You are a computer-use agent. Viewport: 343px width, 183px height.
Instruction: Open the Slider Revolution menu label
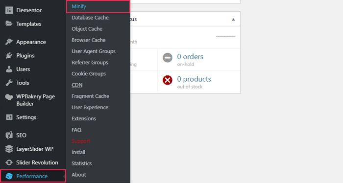tap(37, 162)
